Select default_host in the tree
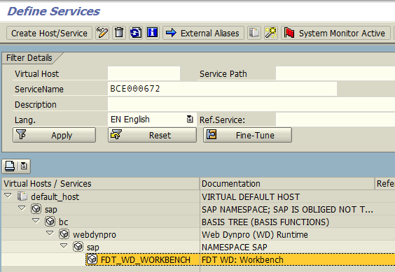395x272 pixels. [55, 196]
